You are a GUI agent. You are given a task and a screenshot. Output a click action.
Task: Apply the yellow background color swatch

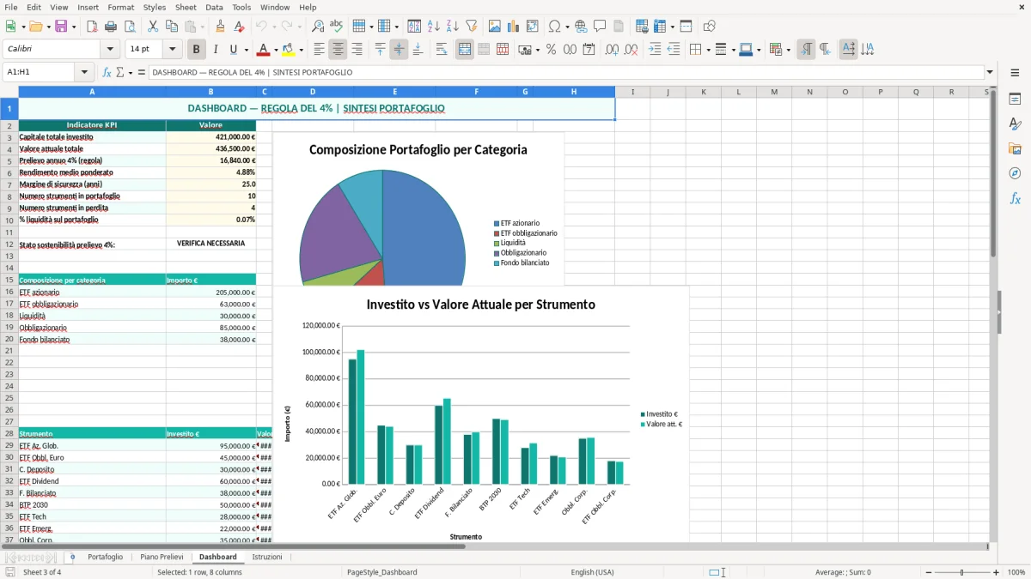(288, 50)
